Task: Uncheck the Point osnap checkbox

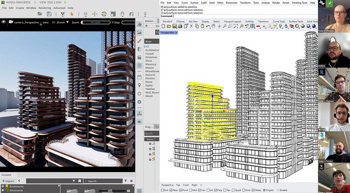Action: tap(180, 190)
